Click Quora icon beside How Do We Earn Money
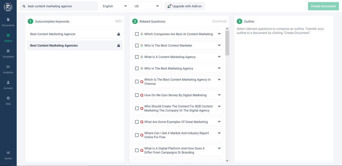The image size is (342, 166). (142, 95)
